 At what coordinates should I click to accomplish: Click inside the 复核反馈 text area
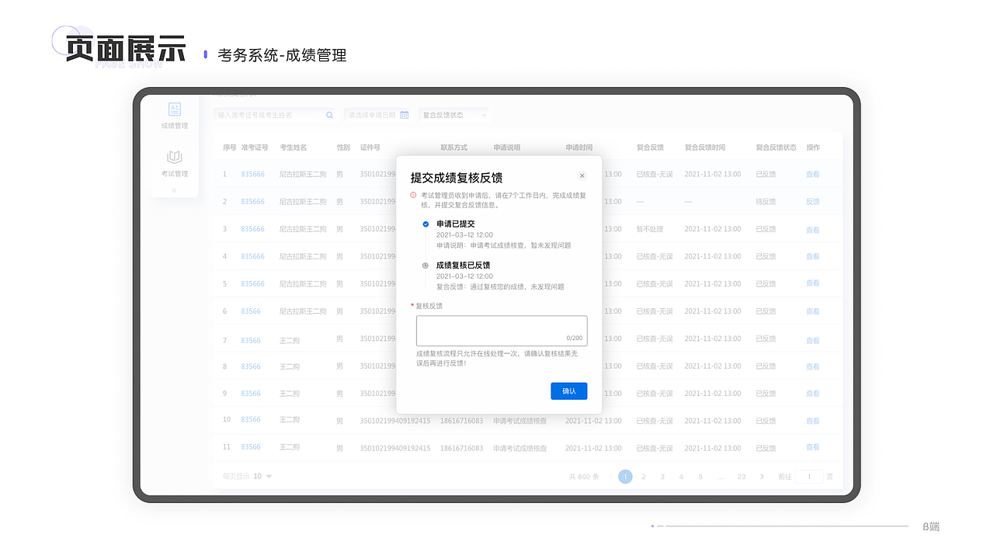click(501, 329)
